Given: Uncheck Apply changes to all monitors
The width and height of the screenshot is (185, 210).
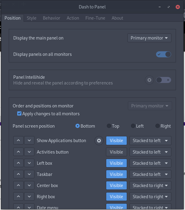Looking at the screenshot, I should pyautogui.click(x=19, y=113).
